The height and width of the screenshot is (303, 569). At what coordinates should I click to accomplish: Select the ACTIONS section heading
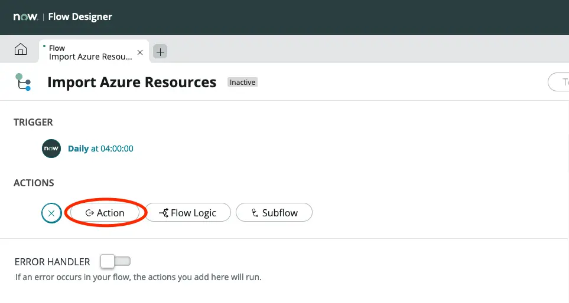pyautogui.click(x=34, y=183)
